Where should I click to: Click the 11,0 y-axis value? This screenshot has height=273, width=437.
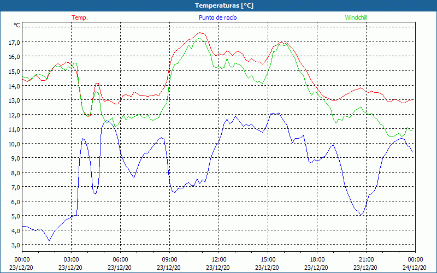click(14, 129)
